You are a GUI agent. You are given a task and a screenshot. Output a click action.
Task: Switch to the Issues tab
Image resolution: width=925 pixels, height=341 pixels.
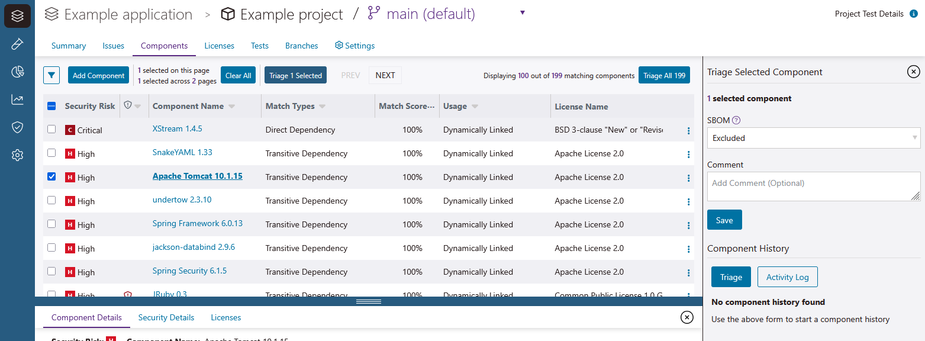[113, 46]
